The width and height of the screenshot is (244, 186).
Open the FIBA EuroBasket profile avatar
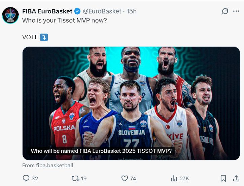(10, 15)
